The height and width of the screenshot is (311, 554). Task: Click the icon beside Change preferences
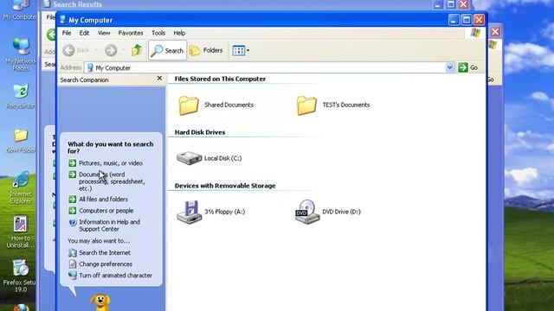[73, 264]
